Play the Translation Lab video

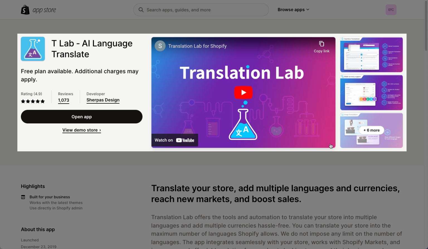coord(243,92)
